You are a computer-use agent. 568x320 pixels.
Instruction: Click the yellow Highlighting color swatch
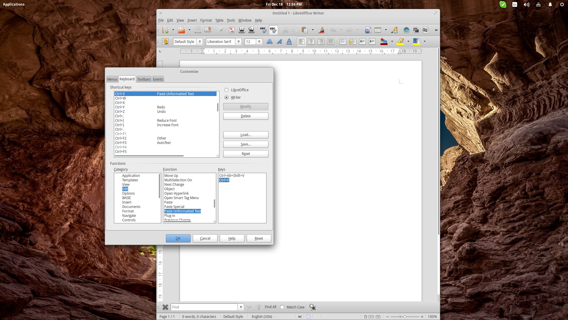click(401, 41)
